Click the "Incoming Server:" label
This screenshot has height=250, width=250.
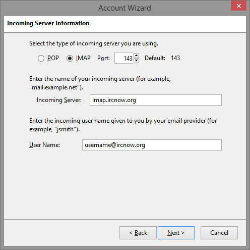coord(59,100)
